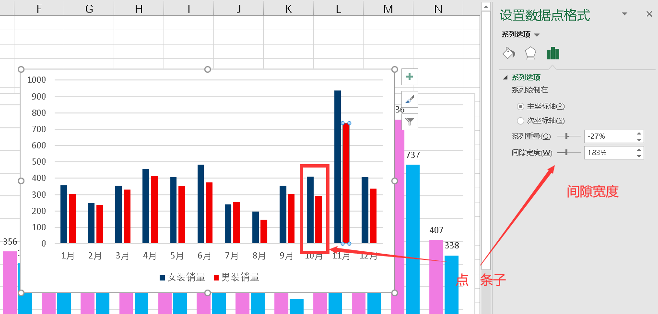Viewport: 658px width, 314px height.
Task: Increase the 间隙宽度 value with up spinner
Action: click(x=639, y=150)
